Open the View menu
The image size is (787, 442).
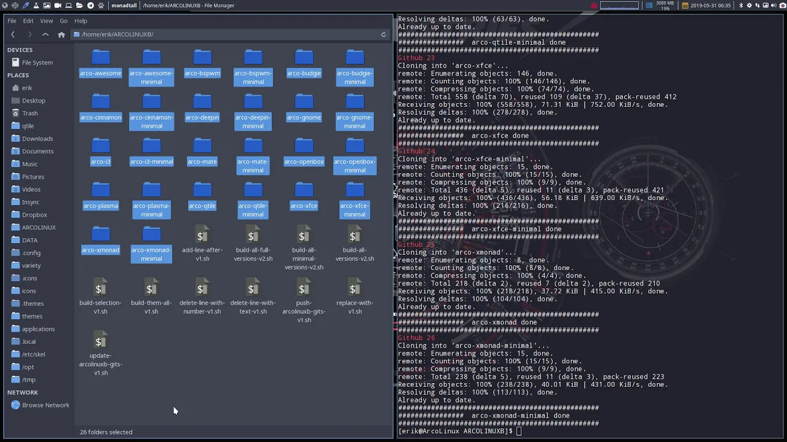pyautogui.click(x=46, y=20)
